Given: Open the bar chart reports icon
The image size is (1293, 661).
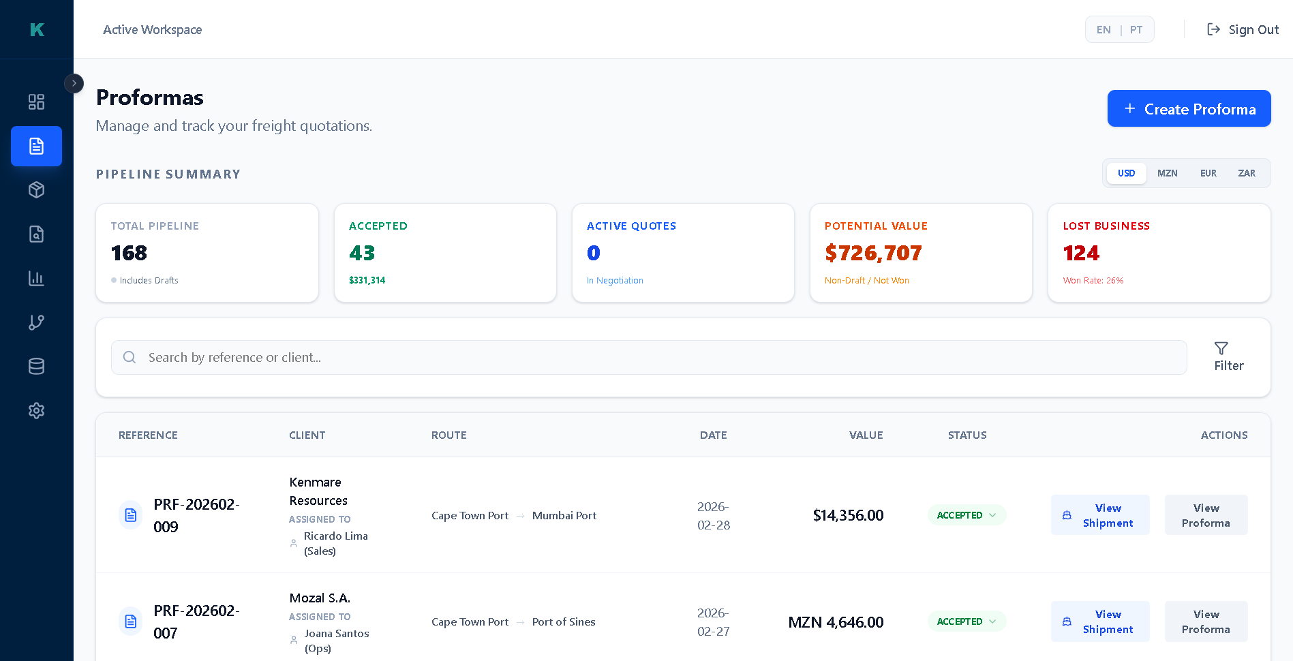Looking at the screenshot, I should (x=36, y=278).
